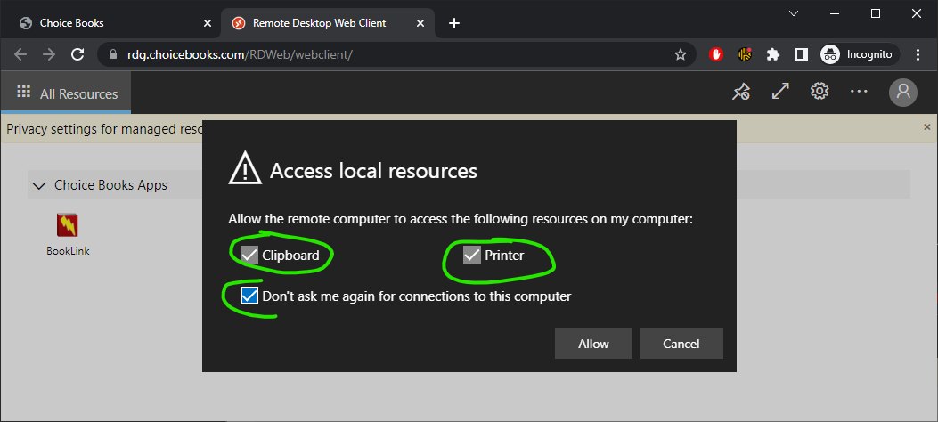Click the Incognito profile indicator
Viewport: 938px width, 422px height.
pyautogui.click(x=859, y=54)
